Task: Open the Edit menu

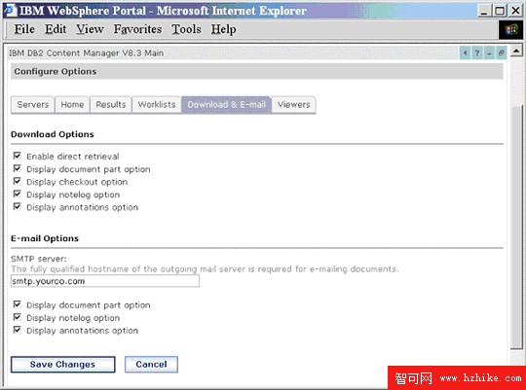Action: (x=56, y=29)
